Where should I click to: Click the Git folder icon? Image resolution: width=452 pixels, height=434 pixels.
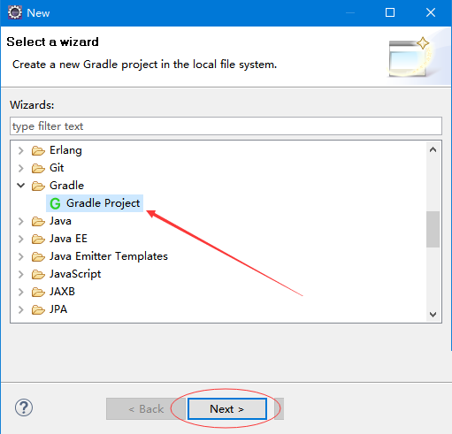coord(38,168)
